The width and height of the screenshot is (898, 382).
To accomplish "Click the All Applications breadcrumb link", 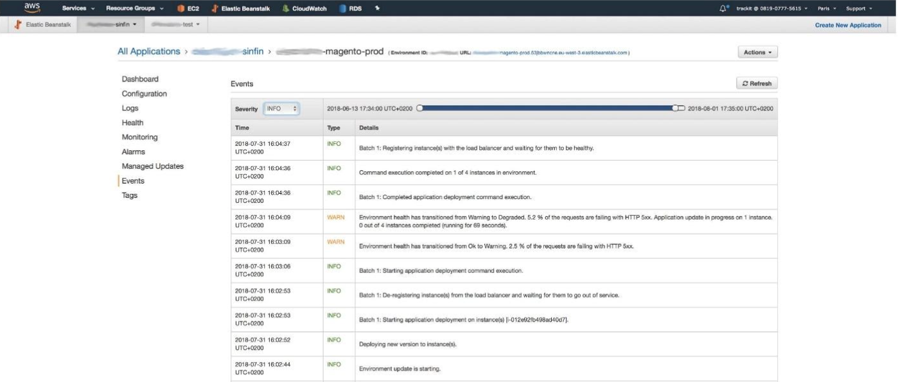I will point(148,51).
